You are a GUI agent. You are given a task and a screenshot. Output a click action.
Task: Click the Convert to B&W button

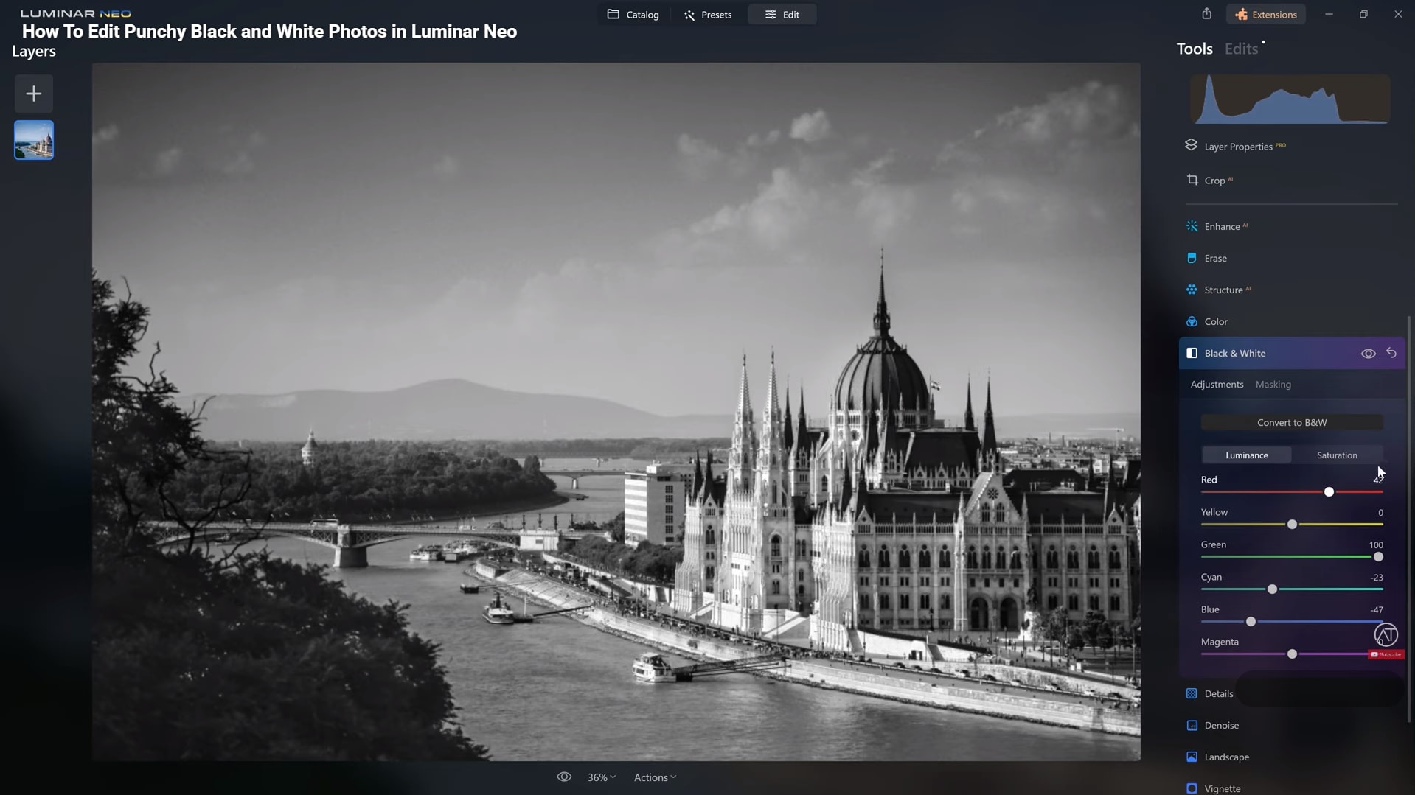[x=1292, y=423]
